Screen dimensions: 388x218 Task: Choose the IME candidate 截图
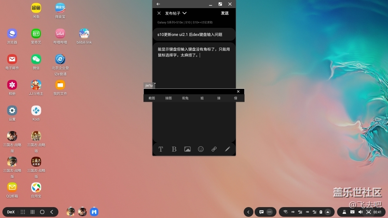pos(152,98)
